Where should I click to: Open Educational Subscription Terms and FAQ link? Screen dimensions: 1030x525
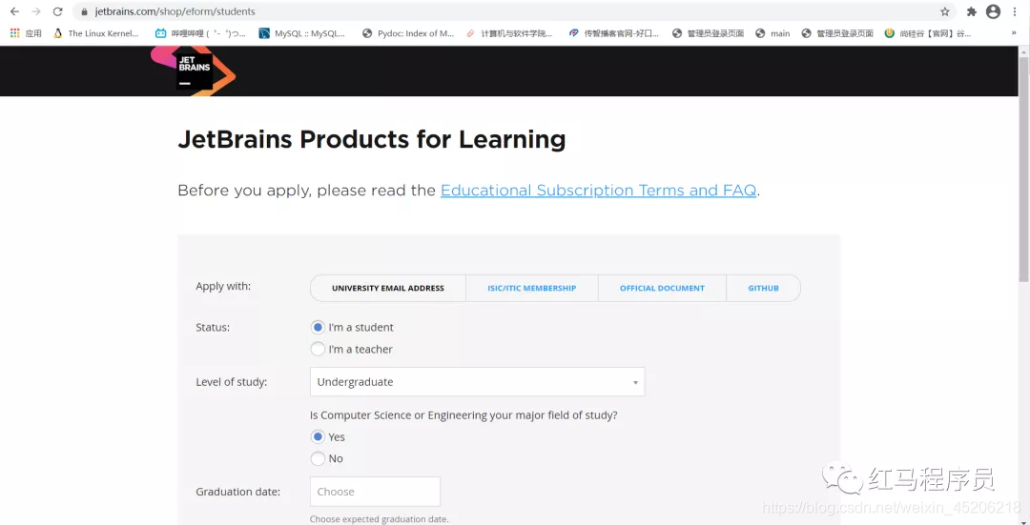click(x=598, y=191)
